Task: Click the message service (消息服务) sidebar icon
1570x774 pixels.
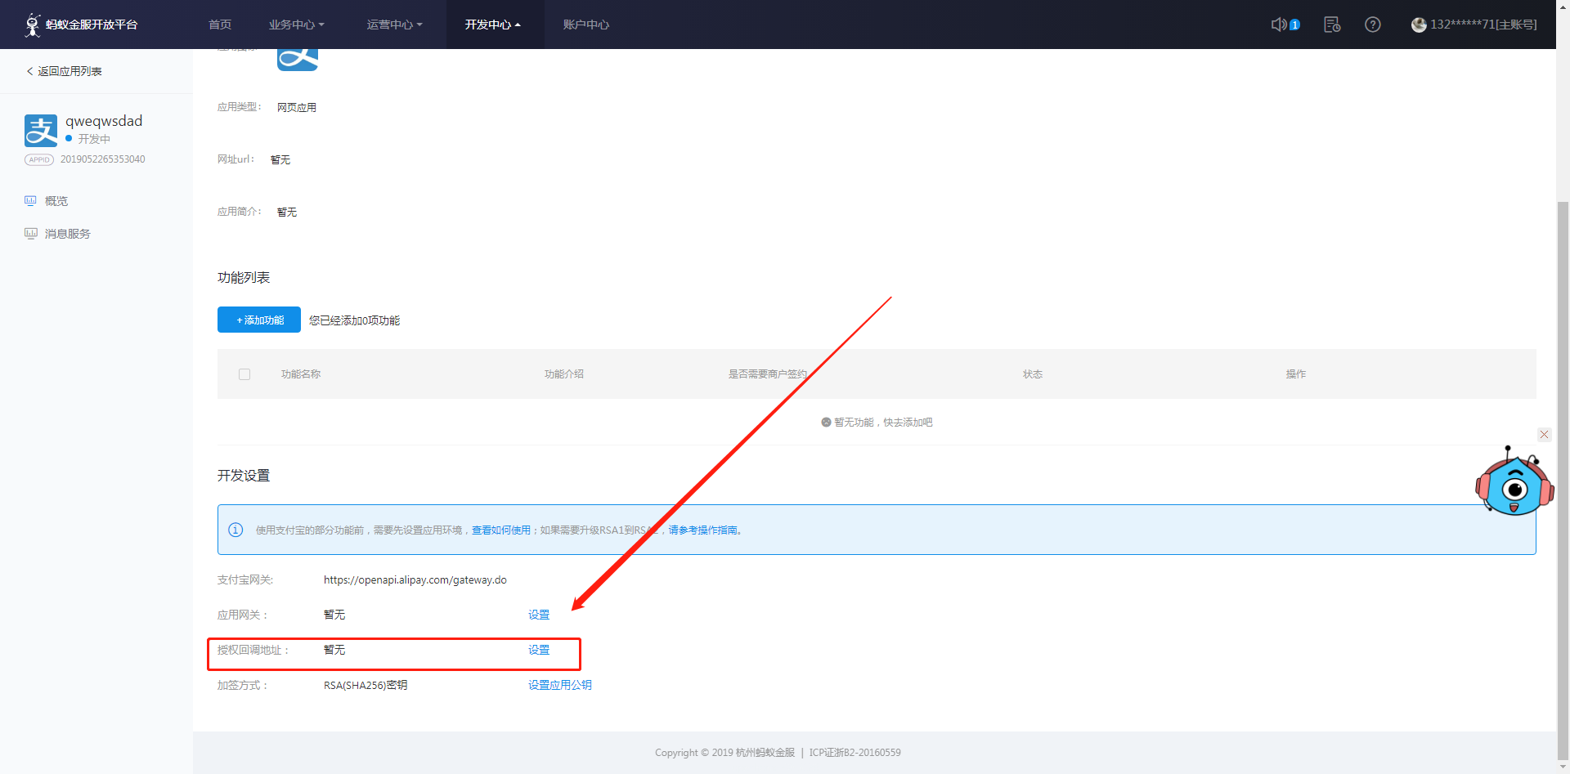Action: click(x=30, y=233)
